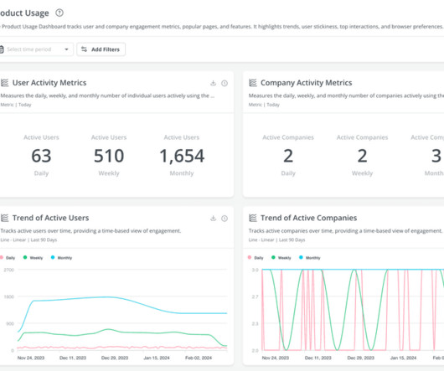Click the weekly active companies value 2
444x371 pixels.
(362, 156)
